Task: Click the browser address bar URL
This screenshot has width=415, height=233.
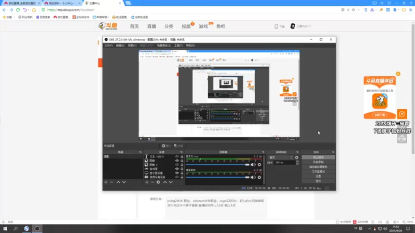Action: tap(71, 9)
